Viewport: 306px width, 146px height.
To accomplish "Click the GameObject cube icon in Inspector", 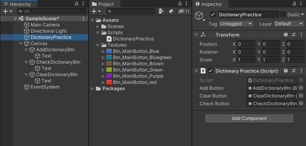I will click(x=199, y=16).
